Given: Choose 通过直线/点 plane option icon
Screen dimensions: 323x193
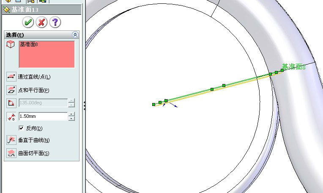Looking at the screenshot, I should tap(11, 77).
